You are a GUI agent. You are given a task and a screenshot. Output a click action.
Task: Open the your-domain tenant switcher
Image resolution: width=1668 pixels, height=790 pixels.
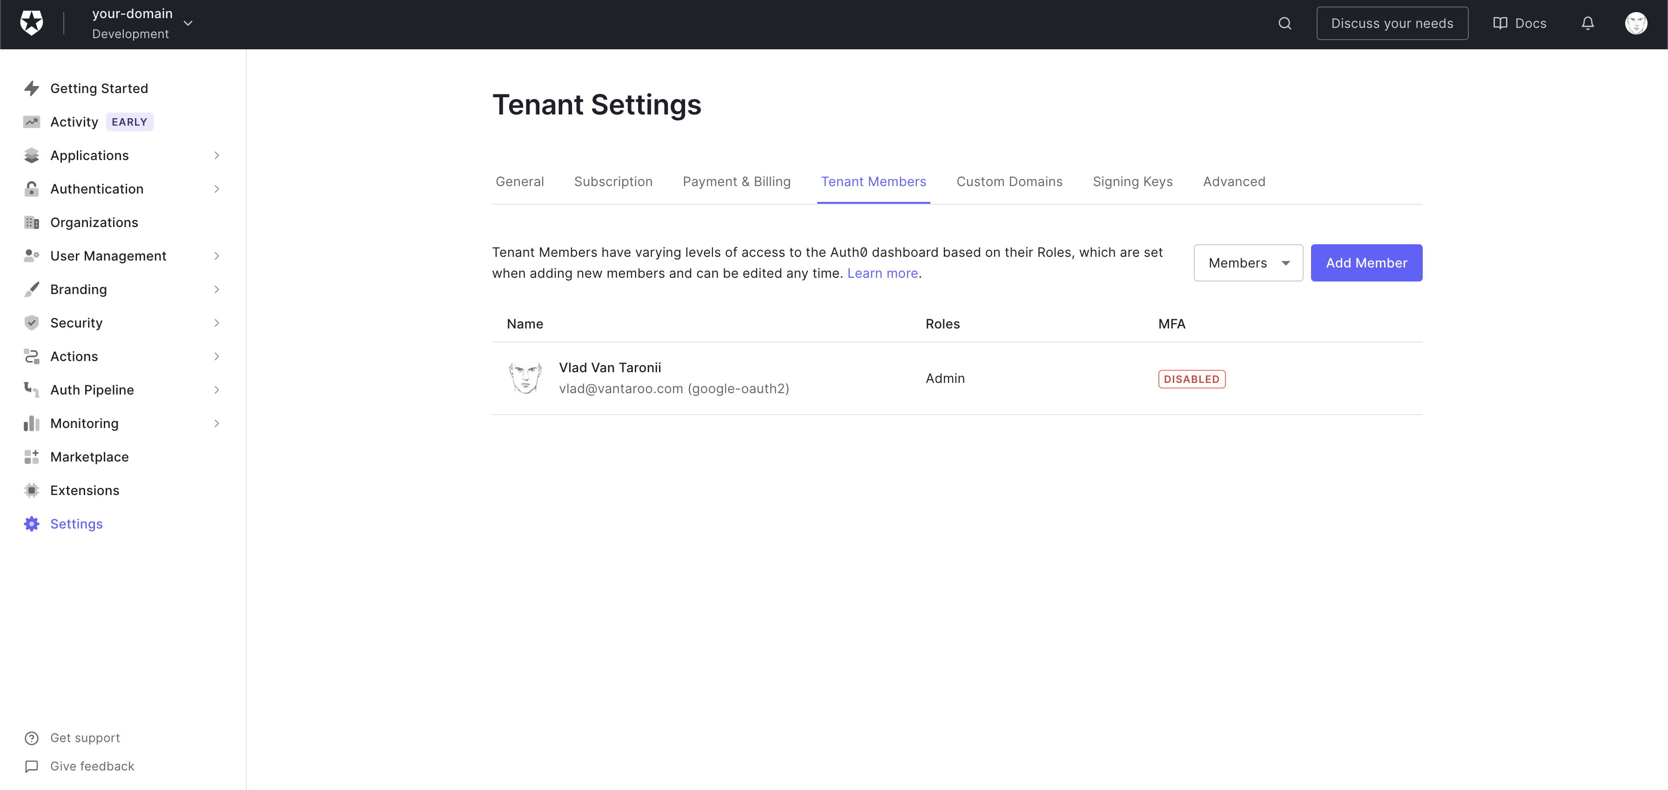(x=142, y=23)
